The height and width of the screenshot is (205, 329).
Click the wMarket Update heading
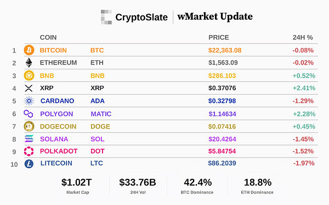[215, 17]
